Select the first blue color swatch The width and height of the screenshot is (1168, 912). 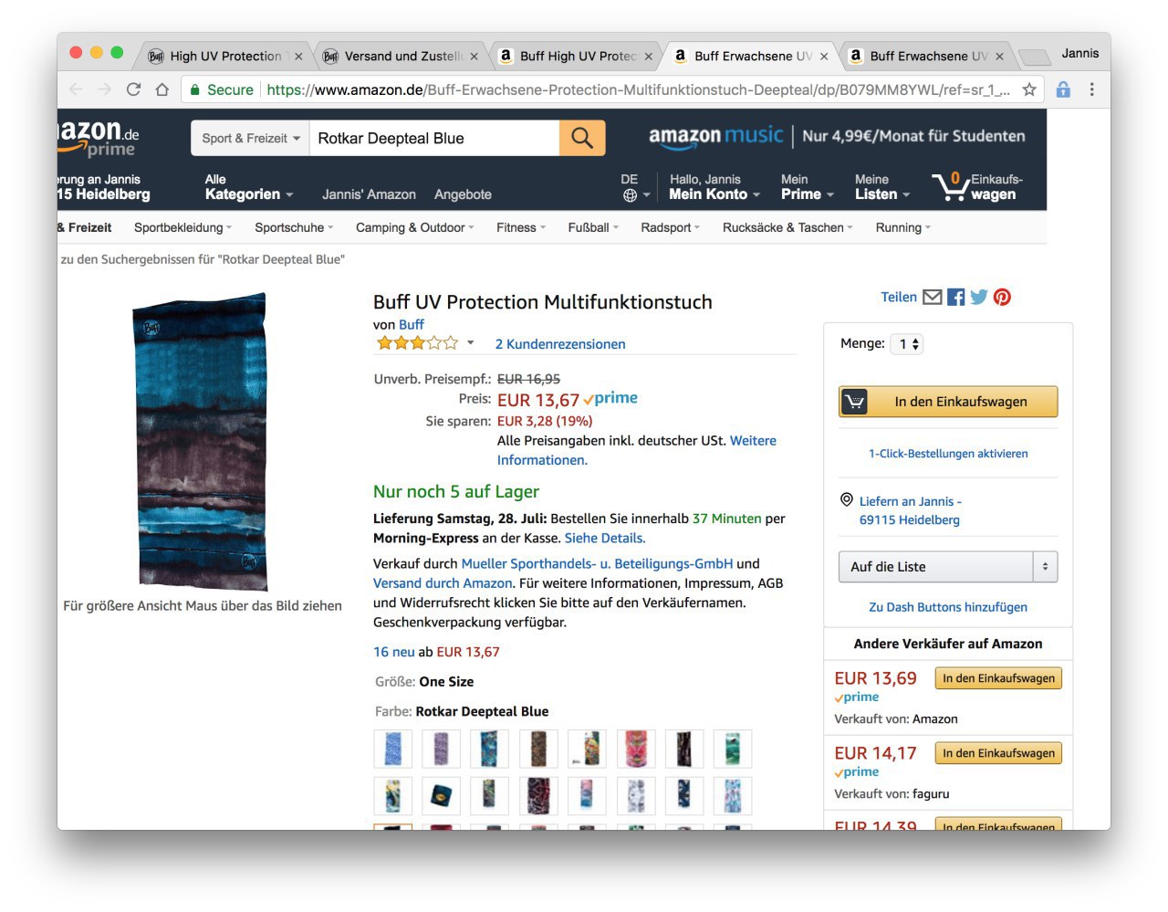(x=393, y=749)
